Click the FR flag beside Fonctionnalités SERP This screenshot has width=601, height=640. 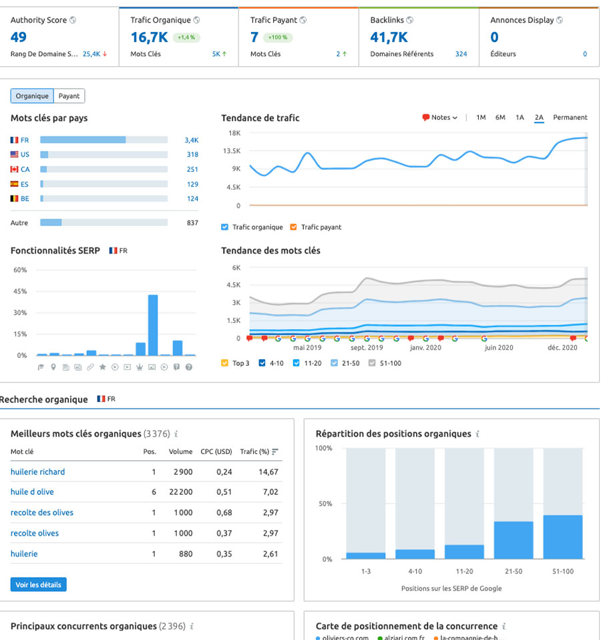114,250
